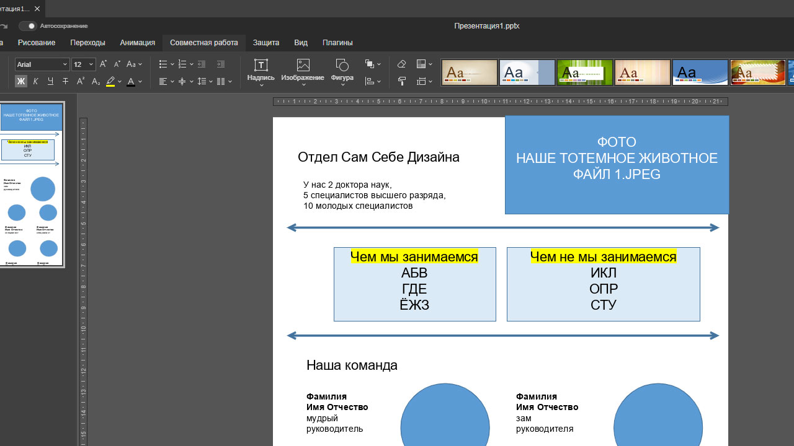Screen dimensions: 794x446
Task: Expand numbered list dropdown arrow
Action: point(192,64)
